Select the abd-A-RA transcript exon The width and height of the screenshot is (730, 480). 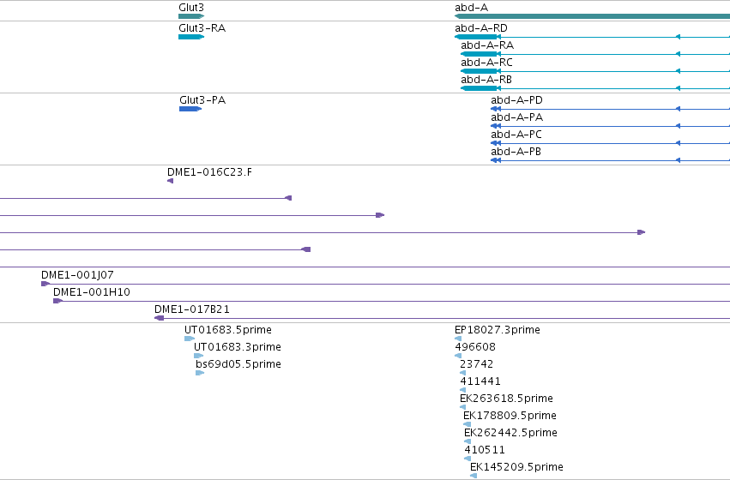click(479, 54)
